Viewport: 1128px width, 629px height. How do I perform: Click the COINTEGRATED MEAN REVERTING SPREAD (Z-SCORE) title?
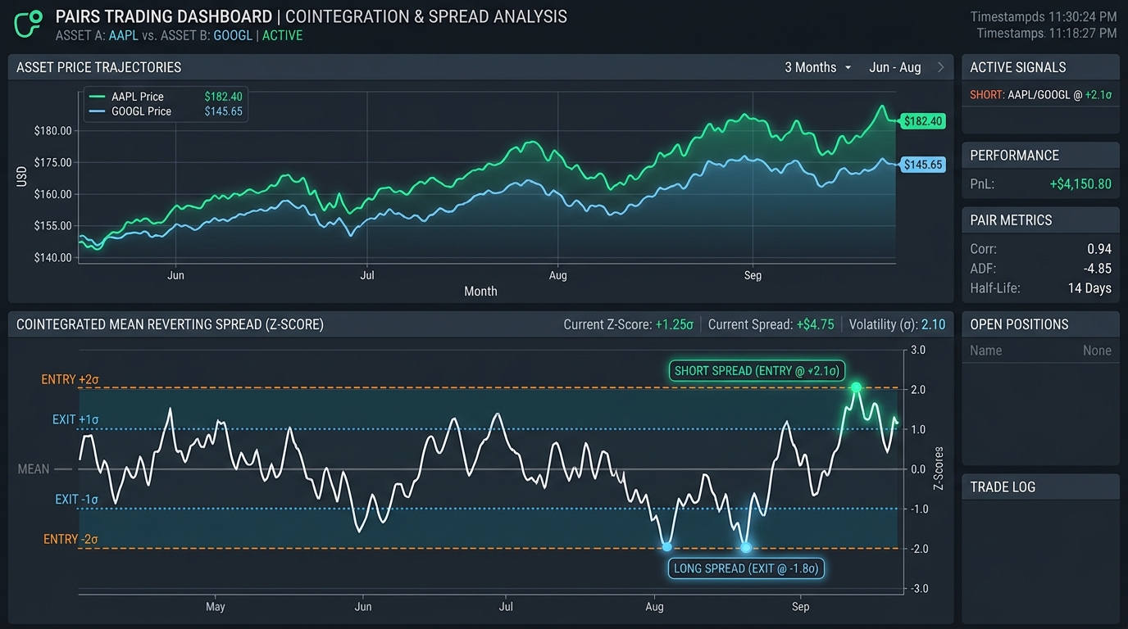pos(170,324)
